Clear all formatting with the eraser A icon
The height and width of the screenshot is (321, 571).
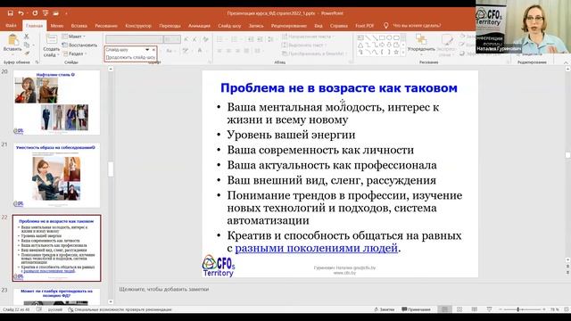pos(206,39)
